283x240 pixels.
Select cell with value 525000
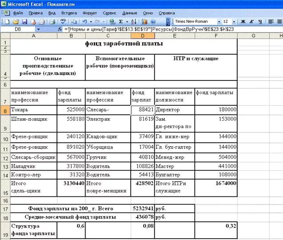click(x=71, y=110)
